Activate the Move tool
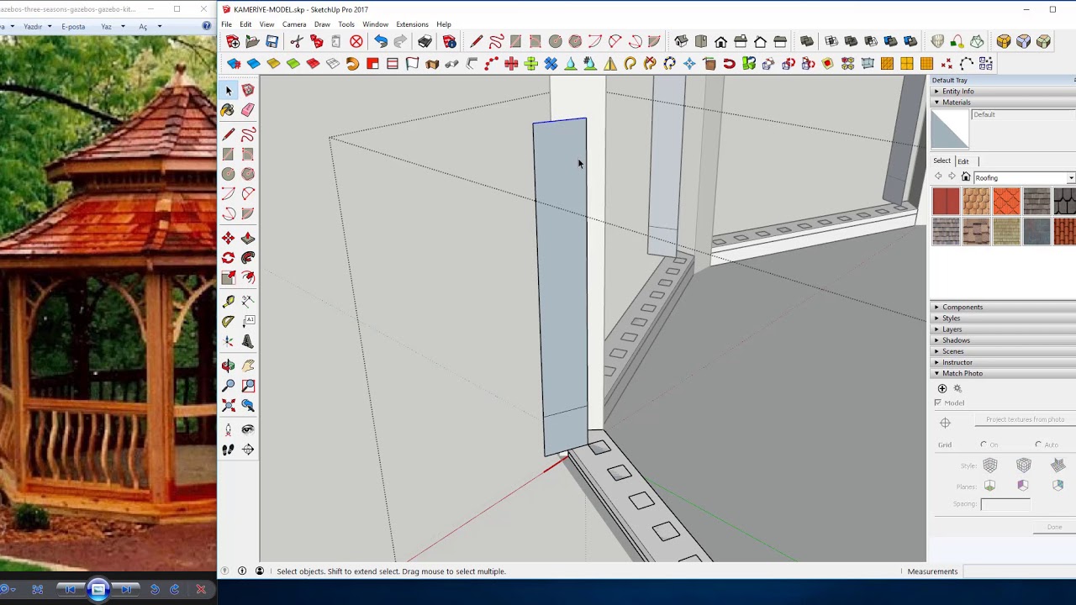The width and height of the screenshot is (1076, 605). (x=228, y=239)
